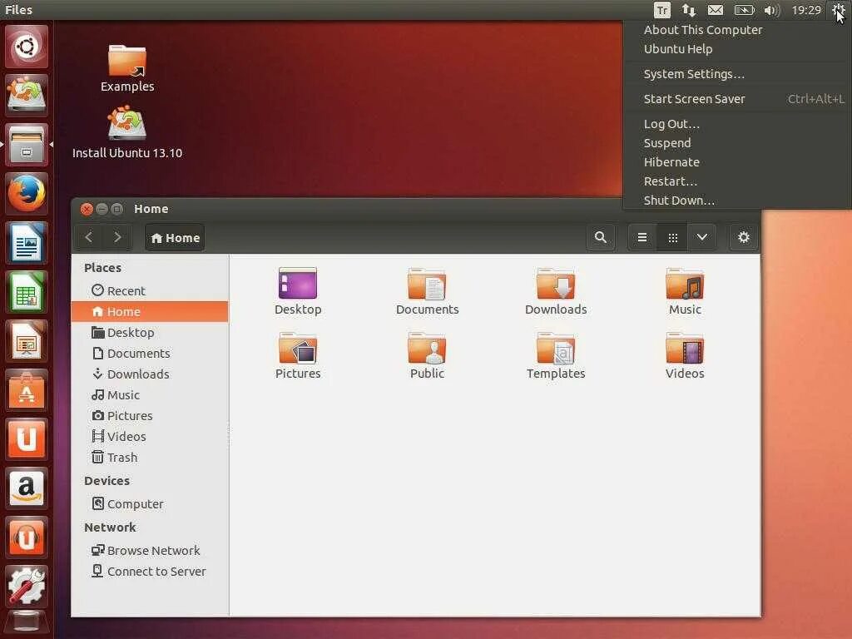
Task: Launch LibreOffice Writer from the dock
Action: pyautogui.click(x=27, y=243)
